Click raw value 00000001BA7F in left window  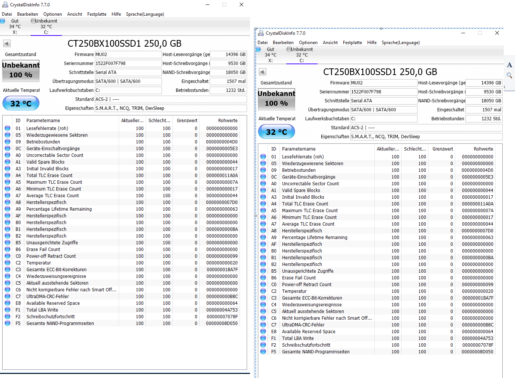[222, 269]
